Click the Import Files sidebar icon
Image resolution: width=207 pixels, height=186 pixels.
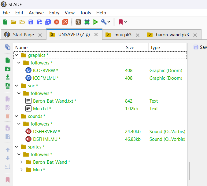pos(8,77)
